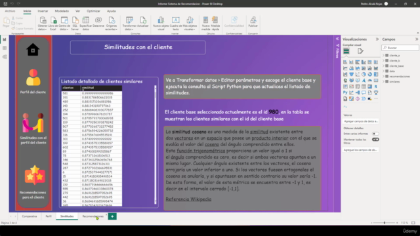Insert a Nuevo objeto visual
420x236 pixels.
coord(161,24)
